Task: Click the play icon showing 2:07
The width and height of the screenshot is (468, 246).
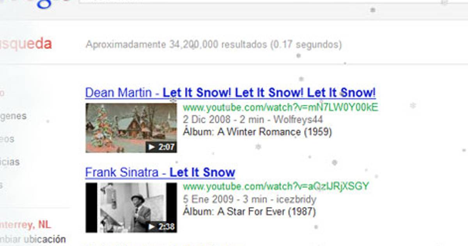Action: [161, 147]
